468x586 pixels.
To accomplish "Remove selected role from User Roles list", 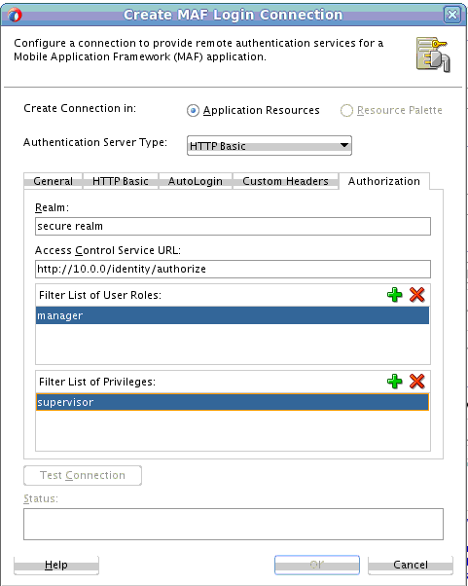I will pos(416,295).
